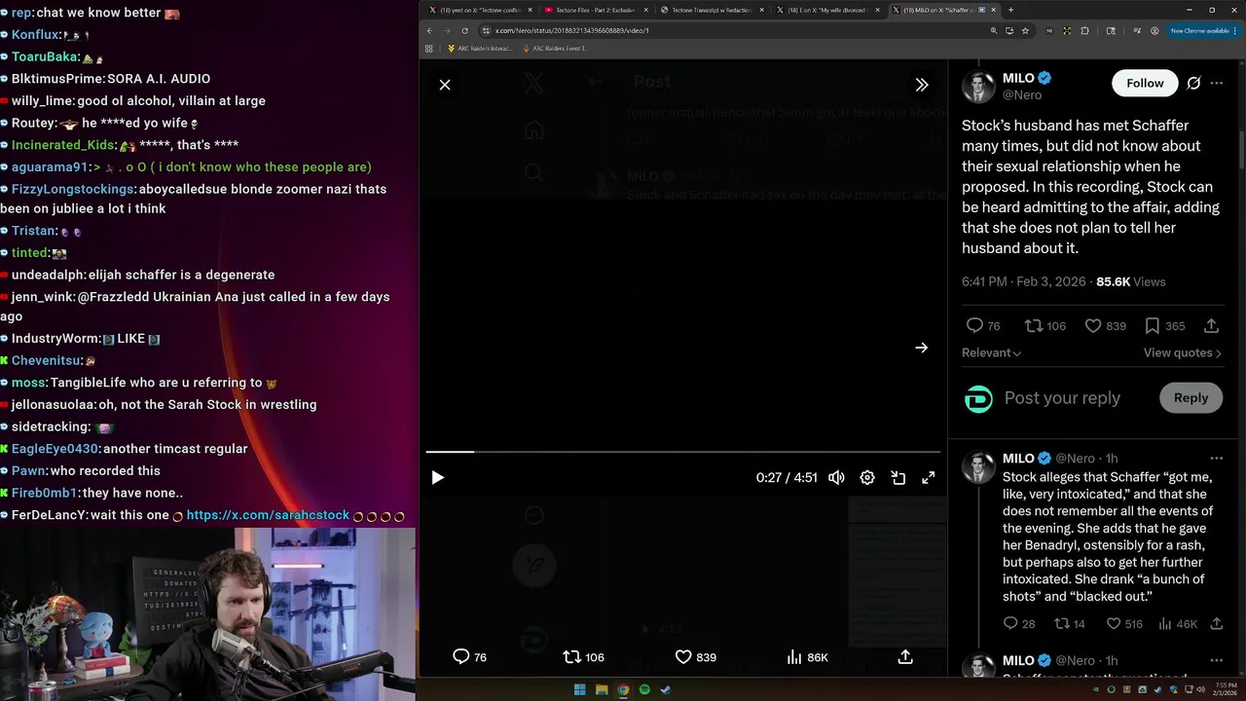The image size is (1246, 701).
Task: Seek along the video progress bar
Action: click(682, 452)
